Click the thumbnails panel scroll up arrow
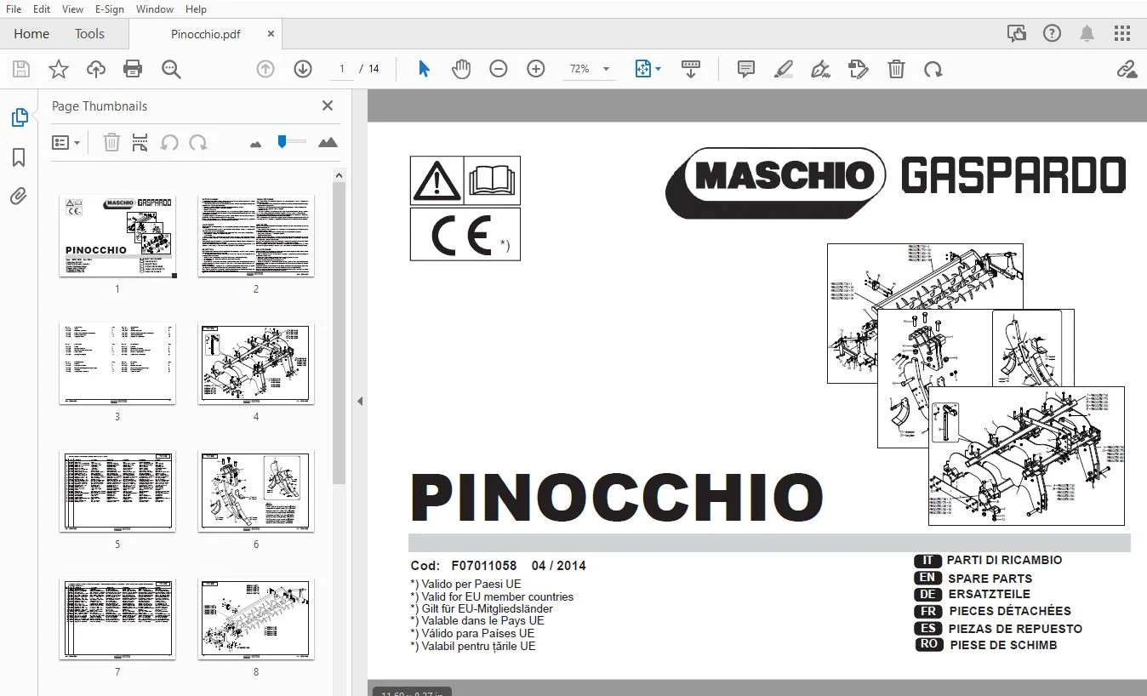 tap(339, 175)
